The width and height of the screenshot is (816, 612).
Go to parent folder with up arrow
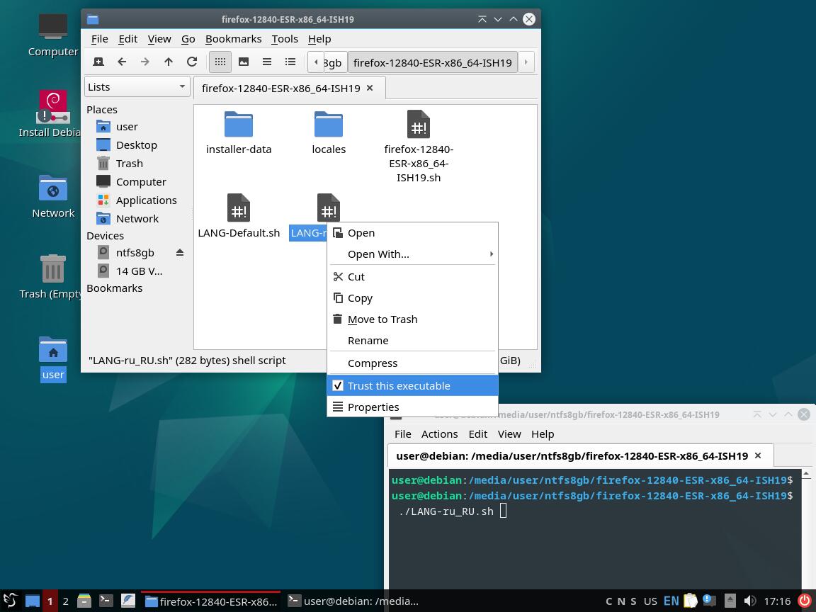click(169, 62)
